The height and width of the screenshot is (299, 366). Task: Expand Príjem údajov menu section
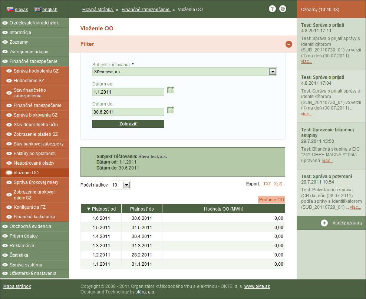(34, 236)
